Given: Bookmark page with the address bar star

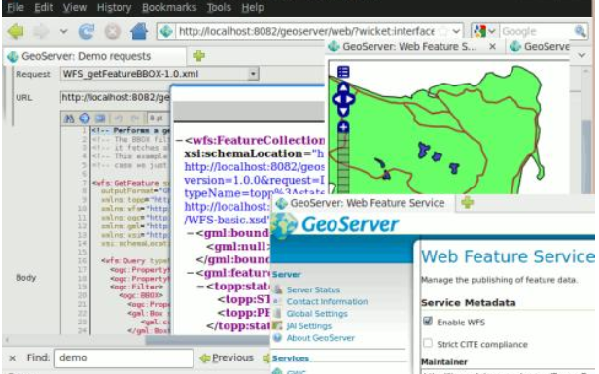Looking at the screenshot, I should (x=443, y=31).
